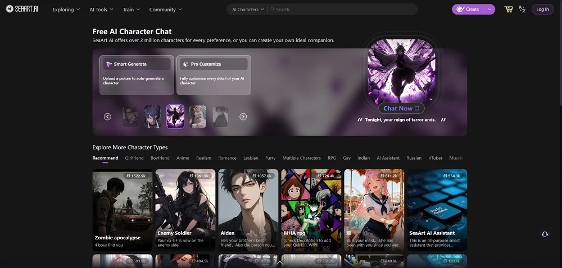The width and height of the screenshot is (562, 268).
Task: Open the AI Characters search scope dropdown
Action: [x=248, y=10]
